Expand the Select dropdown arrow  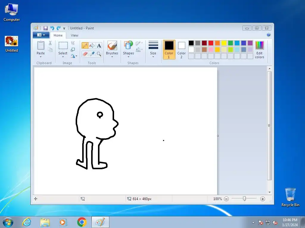pyautogui.click(x=63, y=57)
